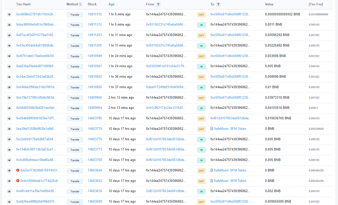The width and height of the screenshot is (338, 205).
Task: Preview transaction 0xd426ea98fbb9d498d376 via eye icon
Action: pyautogui.click(x=9, y=202)
